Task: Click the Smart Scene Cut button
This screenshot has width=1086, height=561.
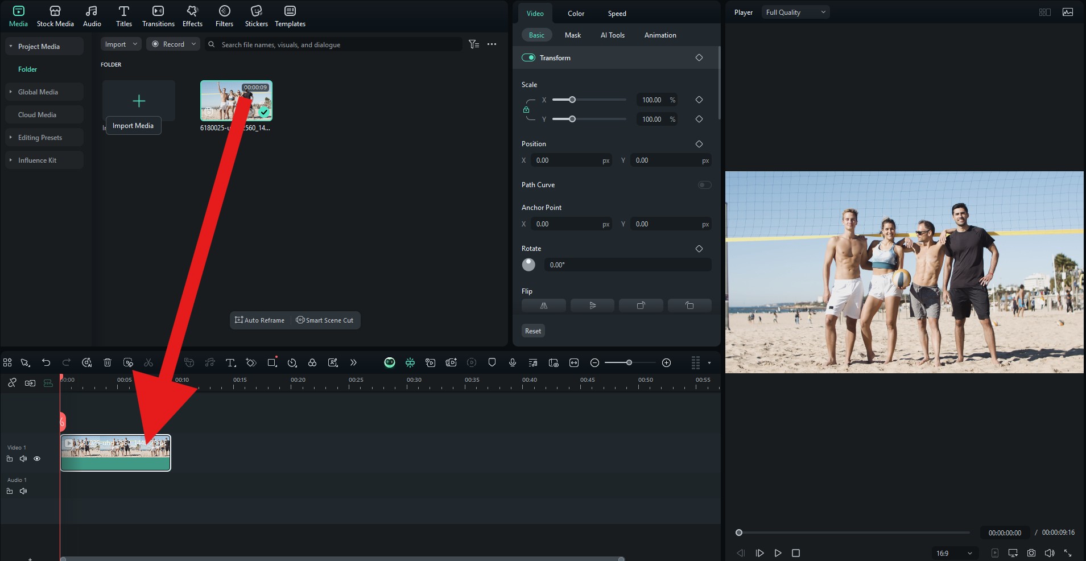Action: (325, 320)
